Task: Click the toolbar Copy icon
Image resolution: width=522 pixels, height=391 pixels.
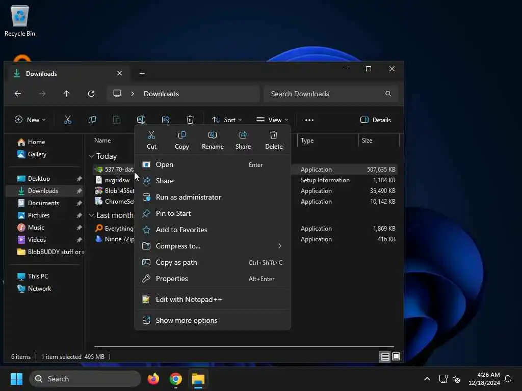Action: pyautogui.click(x=92, y=120)
